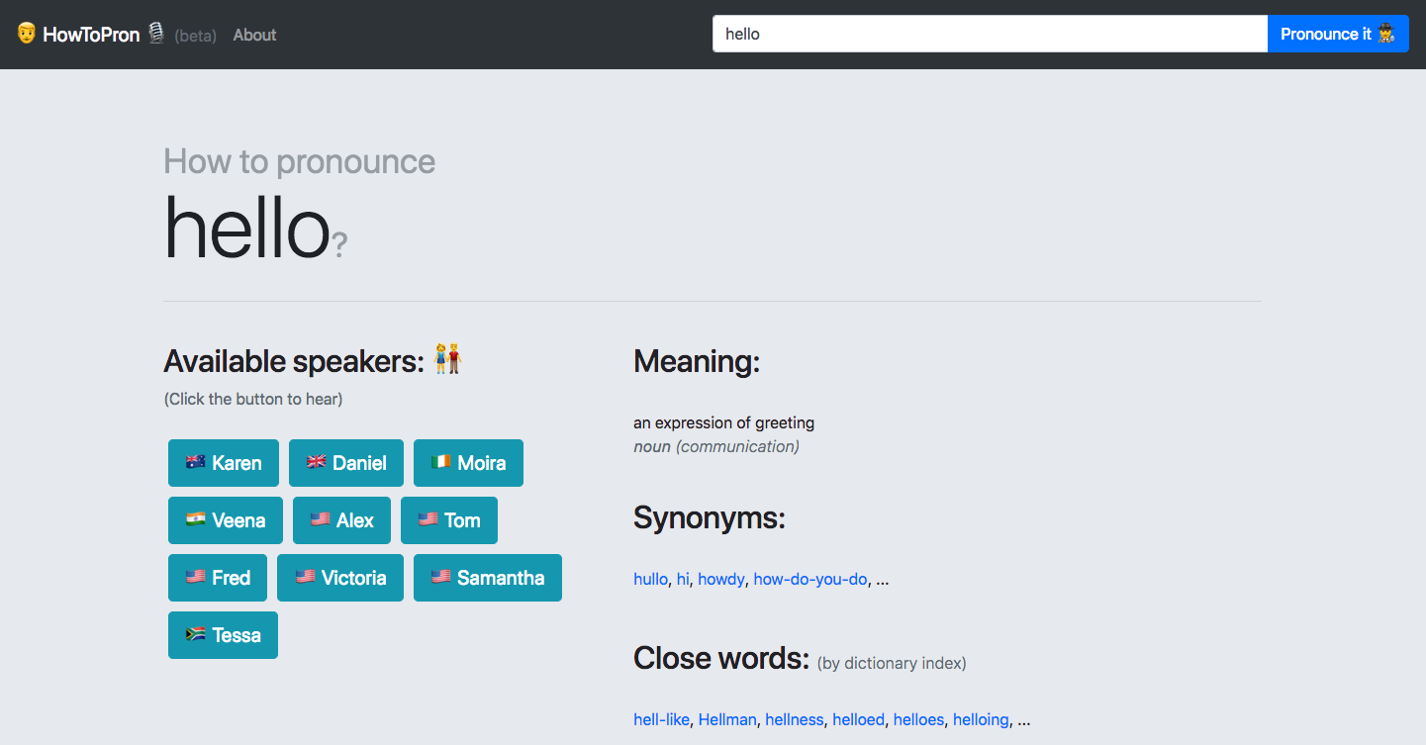The width and height of the screenshot is (1426, 745).
Task: Open the close word Hellman
Action: point(727,719)
